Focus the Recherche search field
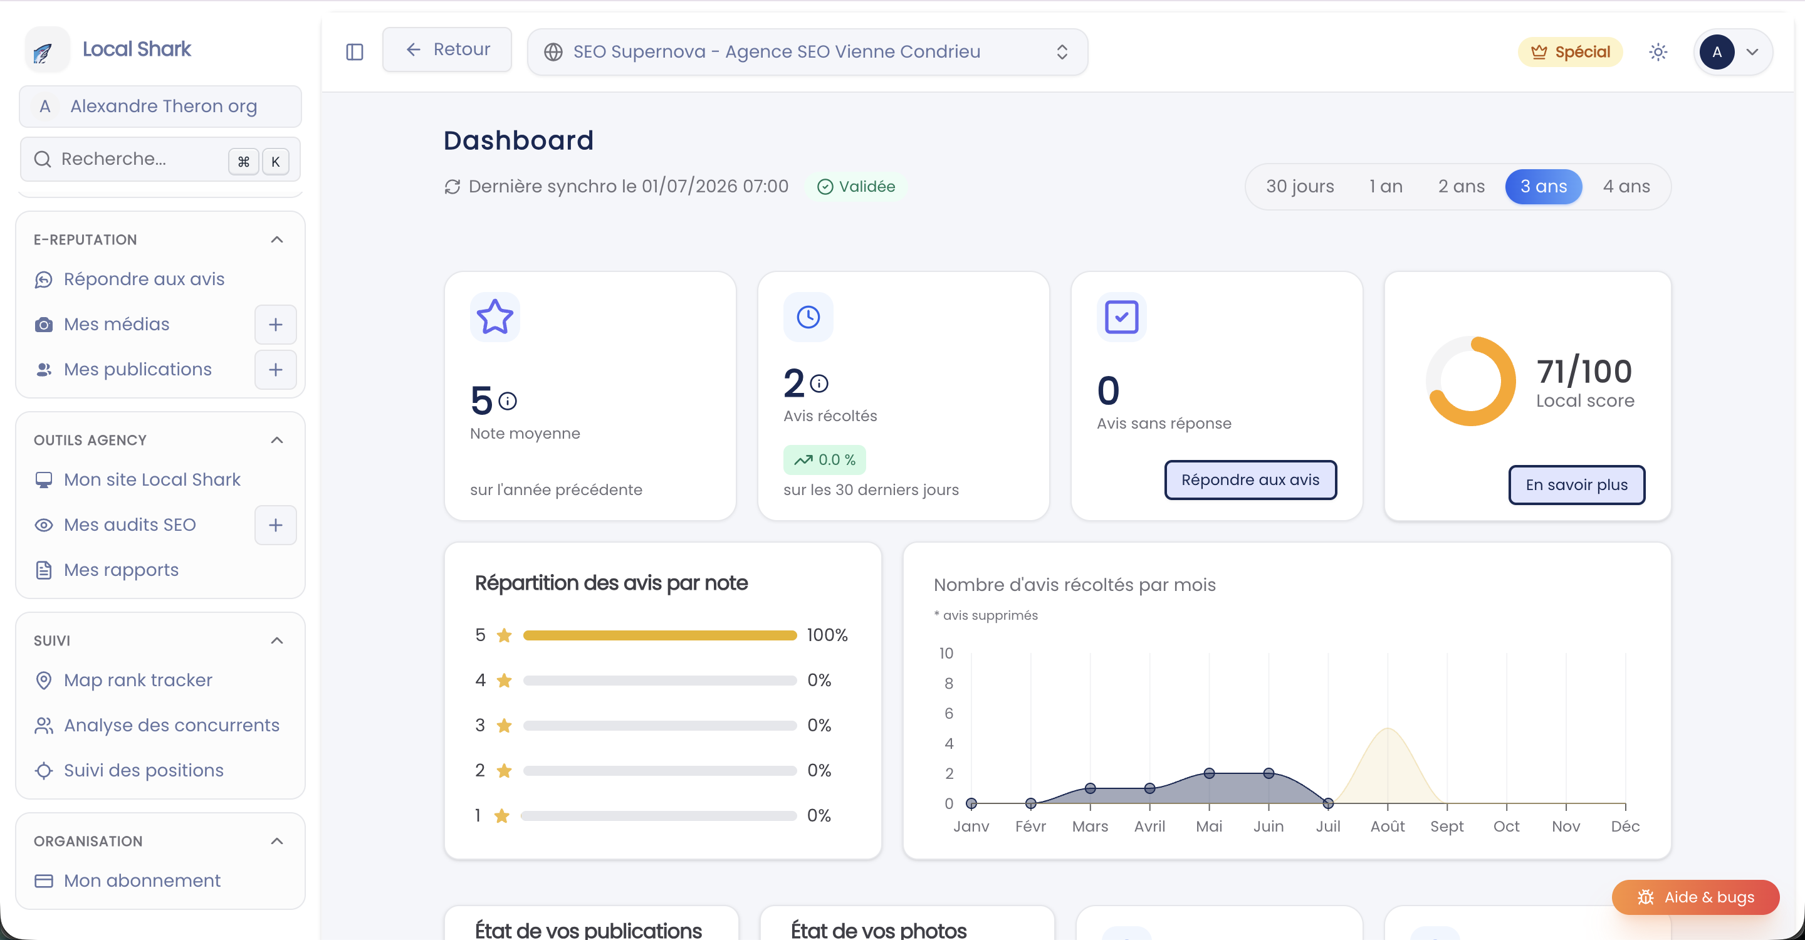 (x=160, y=160)
